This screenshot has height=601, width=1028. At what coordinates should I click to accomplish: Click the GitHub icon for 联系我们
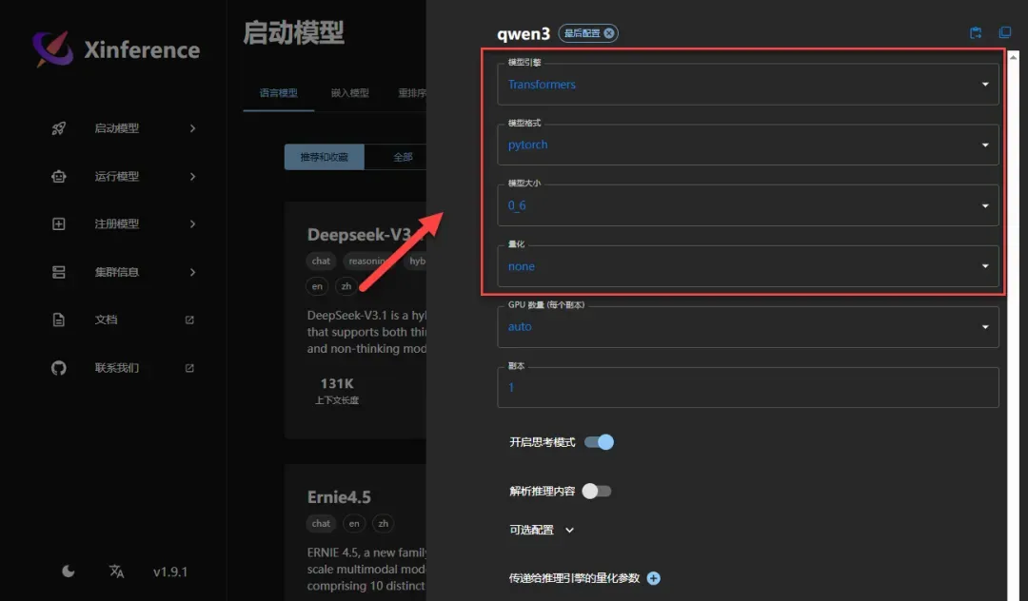pos(59,368)
